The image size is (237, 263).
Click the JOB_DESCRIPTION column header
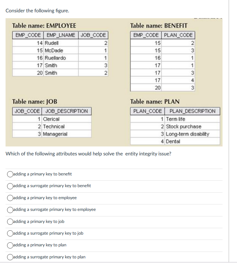click(67, 111)
